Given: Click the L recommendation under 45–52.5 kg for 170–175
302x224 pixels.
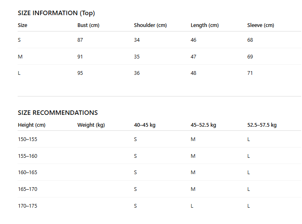Looking at the screenshot, I should click(192, 206).
